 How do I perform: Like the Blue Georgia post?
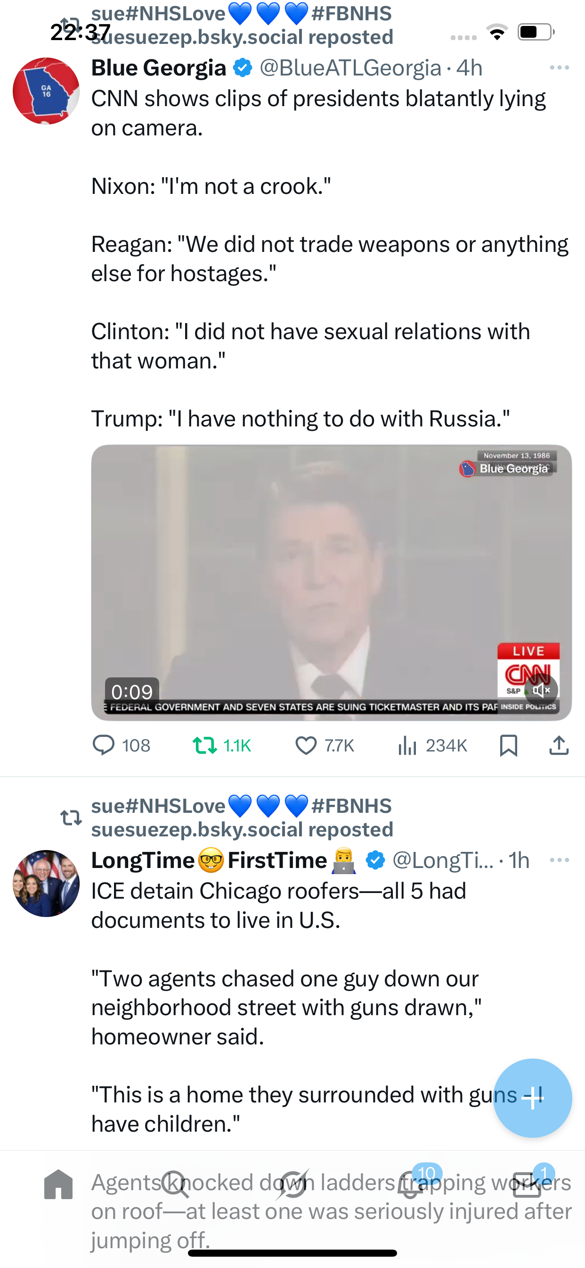306,745
